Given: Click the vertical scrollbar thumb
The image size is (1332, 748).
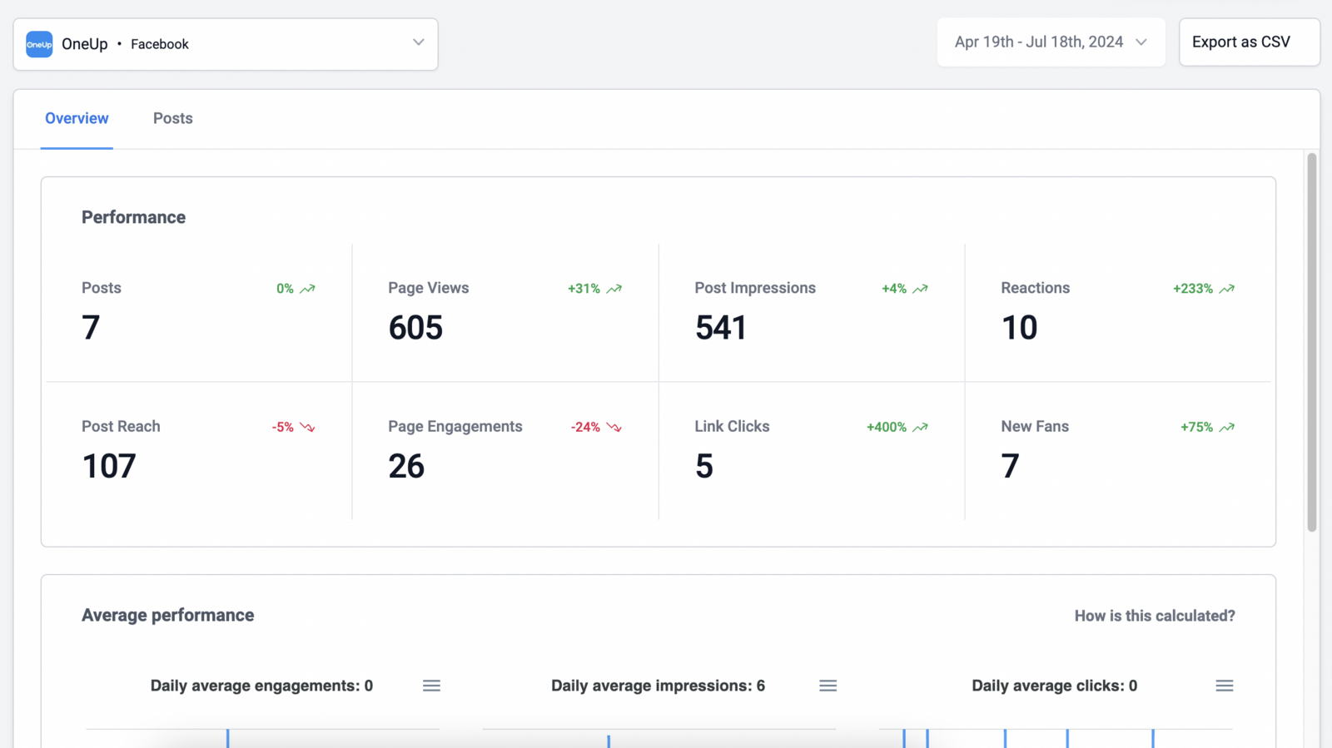Looking at the screenshot, I should [1311, 341].
